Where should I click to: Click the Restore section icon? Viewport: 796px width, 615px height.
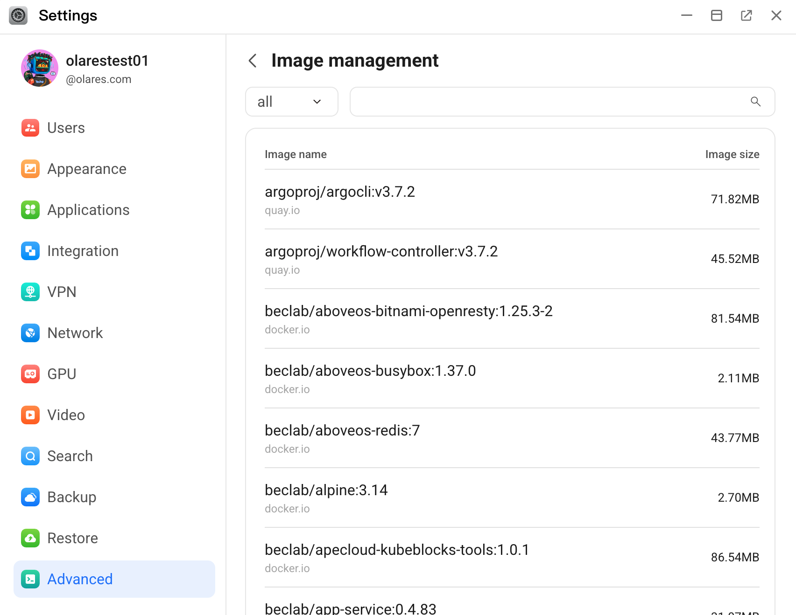coord(30,538)
